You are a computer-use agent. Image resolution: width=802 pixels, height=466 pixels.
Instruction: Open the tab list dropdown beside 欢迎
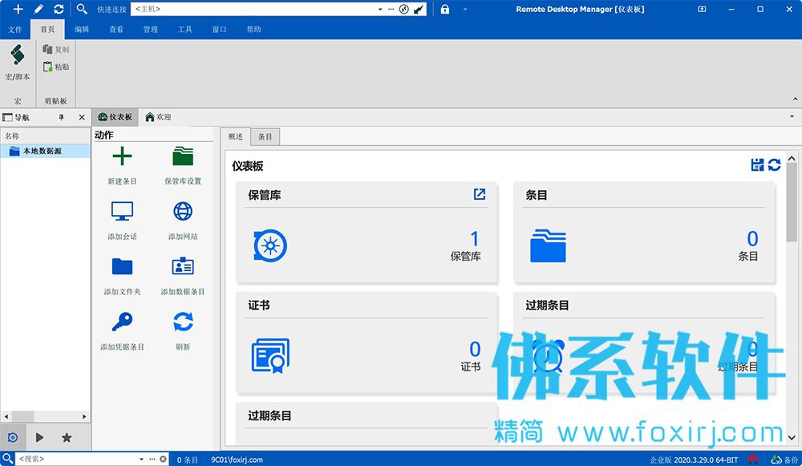coord(792,116)
